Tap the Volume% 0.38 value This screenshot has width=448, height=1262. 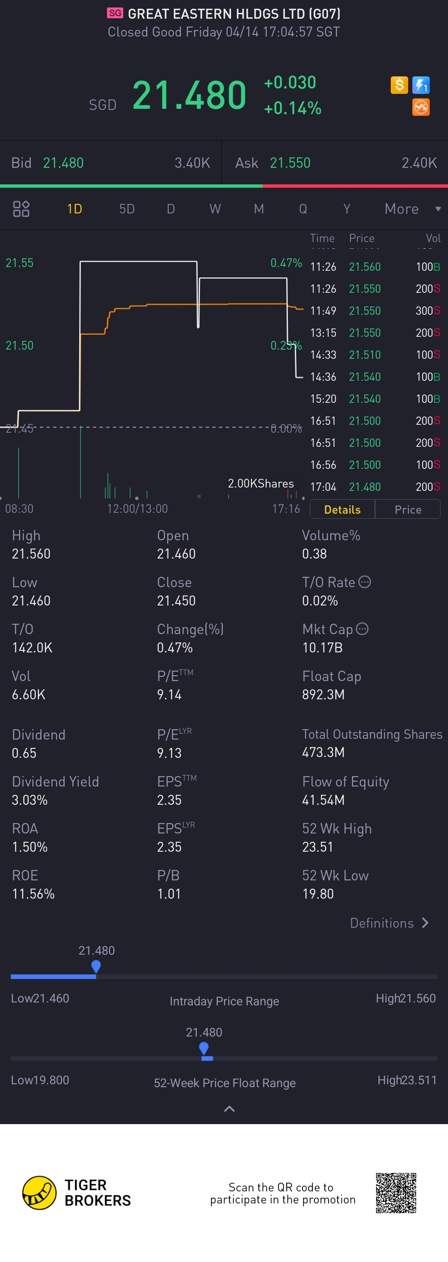314,554
